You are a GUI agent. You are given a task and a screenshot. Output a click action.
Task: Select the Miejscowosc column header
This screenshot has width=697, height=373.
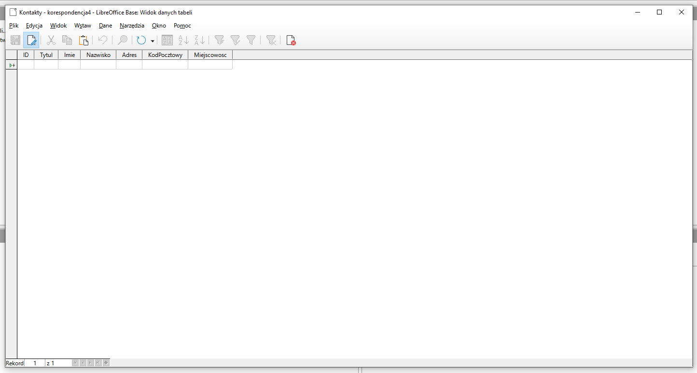click(210, 55)
